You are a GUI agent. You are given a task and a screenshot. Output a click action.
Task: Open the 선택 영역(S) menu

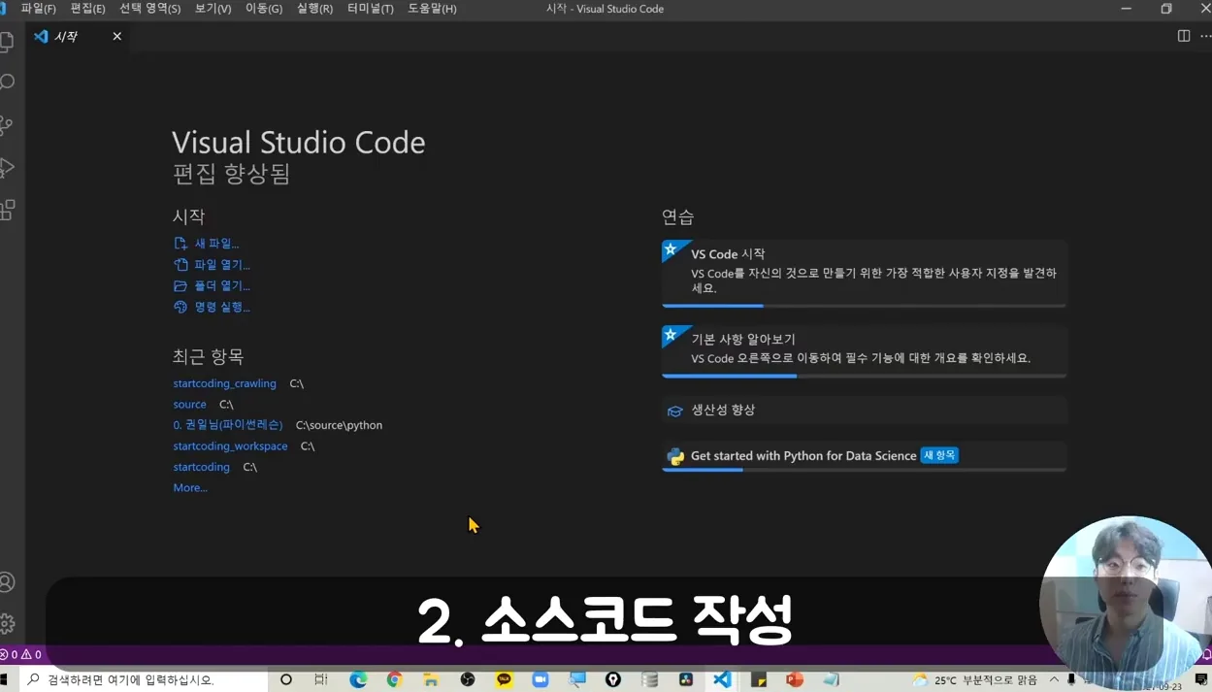(149, 9)
